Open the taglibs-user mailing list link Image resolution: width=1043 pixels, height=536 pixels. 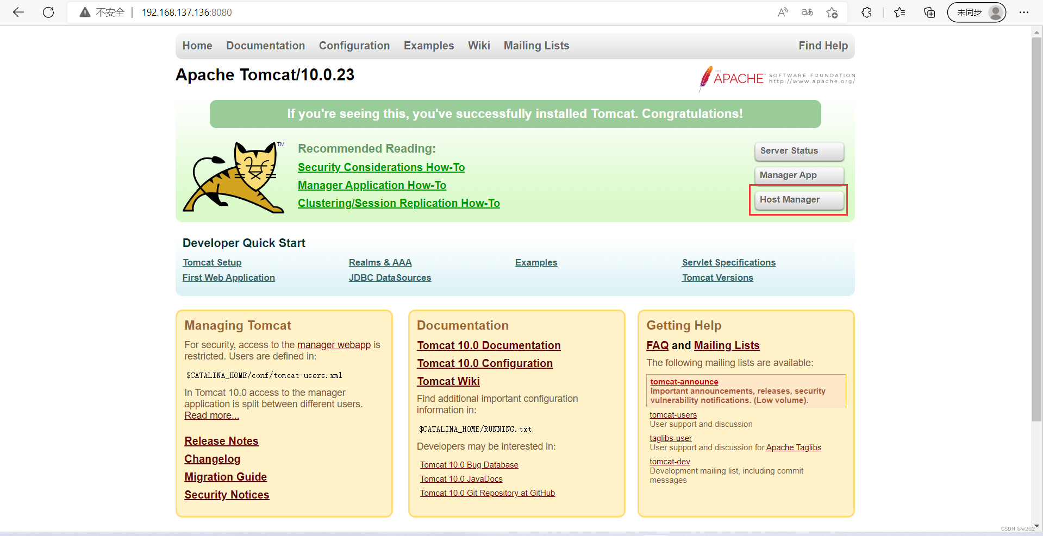(671, 438)
